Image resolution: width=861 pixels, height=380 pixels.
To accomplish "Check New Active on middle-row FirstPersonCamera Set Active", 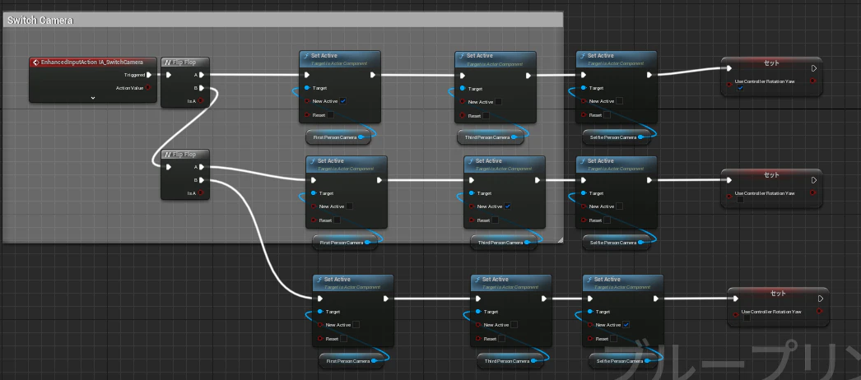I will (x=350, y=206).
